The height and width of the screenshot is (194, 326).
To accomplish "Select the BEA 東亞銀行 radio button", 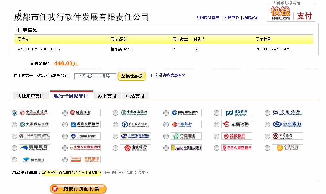I will click(x=217, y=148).
